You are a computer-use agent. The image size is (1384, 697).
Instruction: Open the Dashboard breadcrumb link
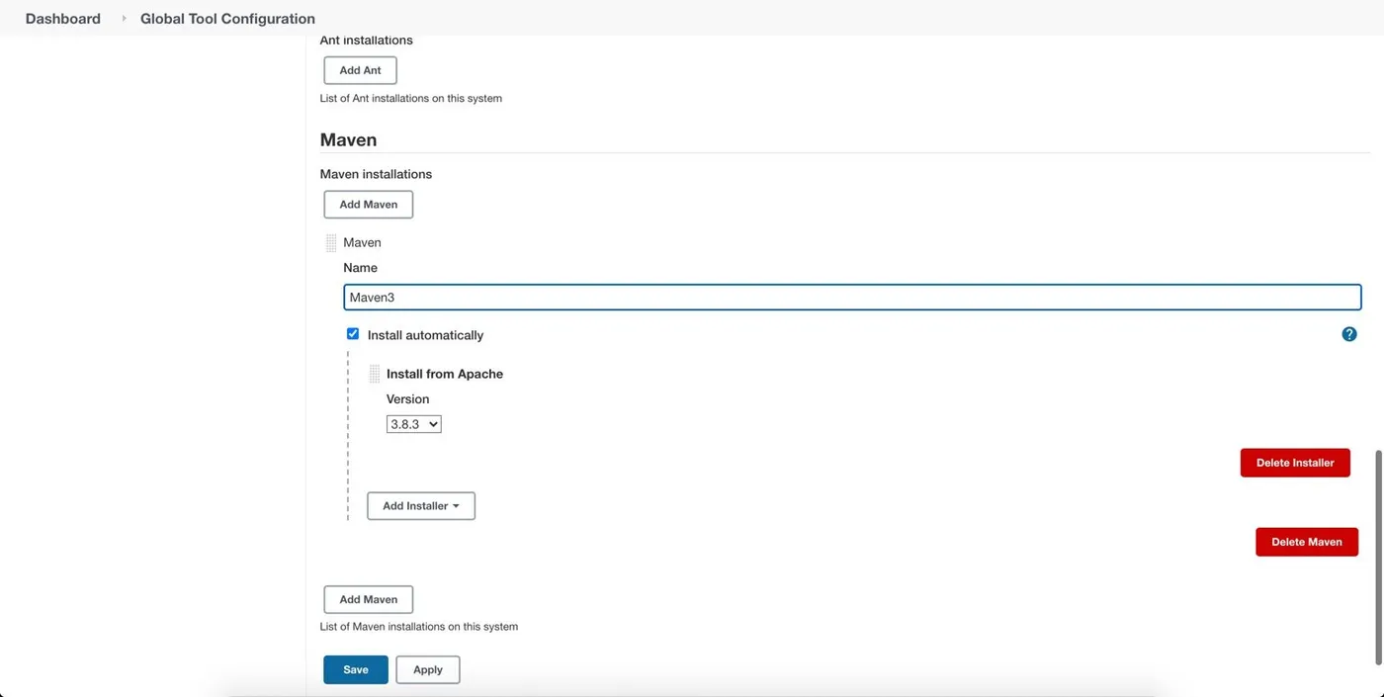(63, 18)
